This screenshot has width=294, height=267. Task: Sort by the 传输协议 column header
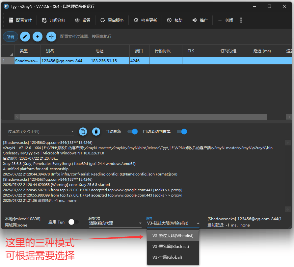pos(166,51)
